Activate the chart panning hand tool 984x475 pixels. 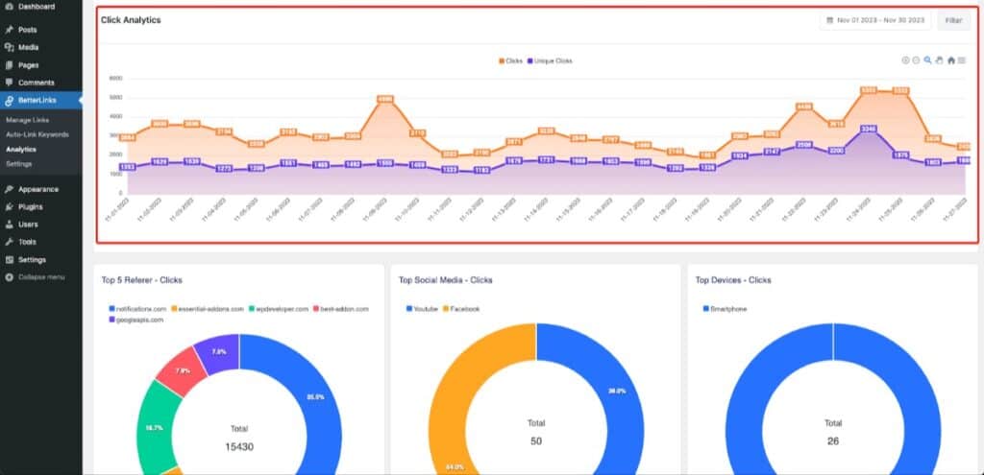pos(940,60)
